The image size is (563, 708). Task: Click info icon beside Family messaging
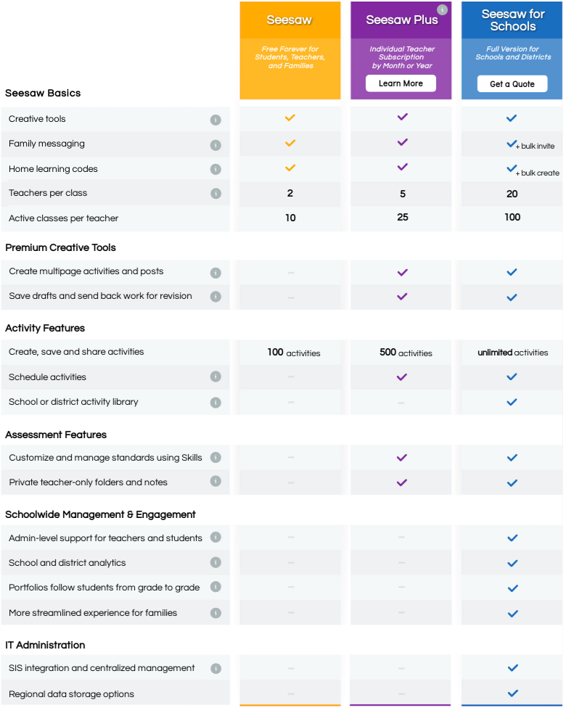(x=215, y=144)
